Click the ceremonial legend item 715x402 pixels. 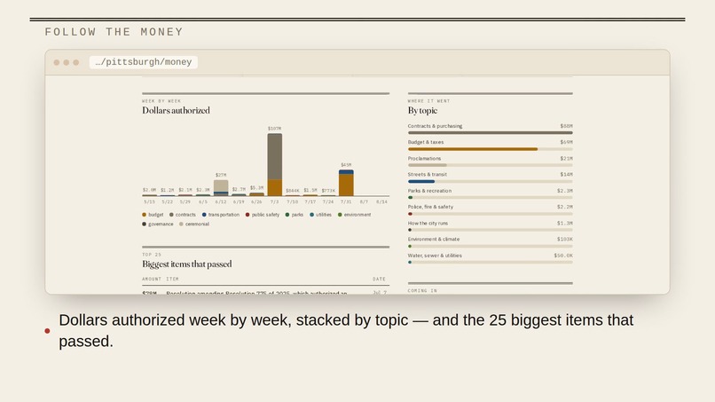[x=194, y=224]
